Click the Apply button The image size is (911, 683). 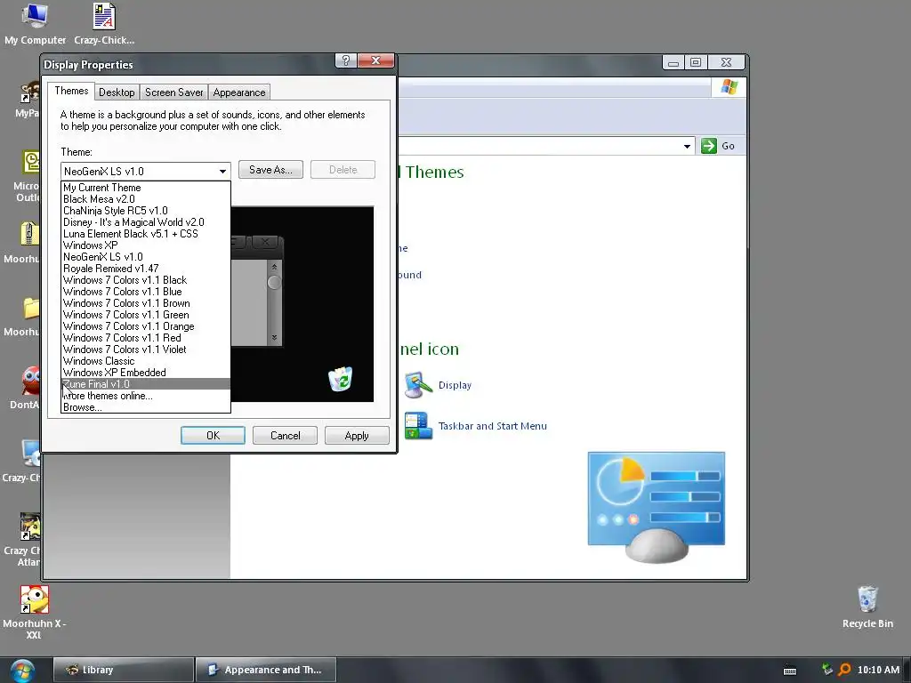point(357,436)
